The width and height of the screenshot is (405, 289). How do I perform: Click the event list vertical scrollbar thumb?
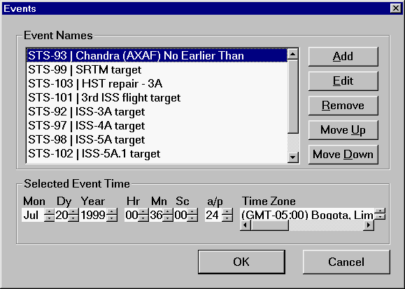(293, 97)
